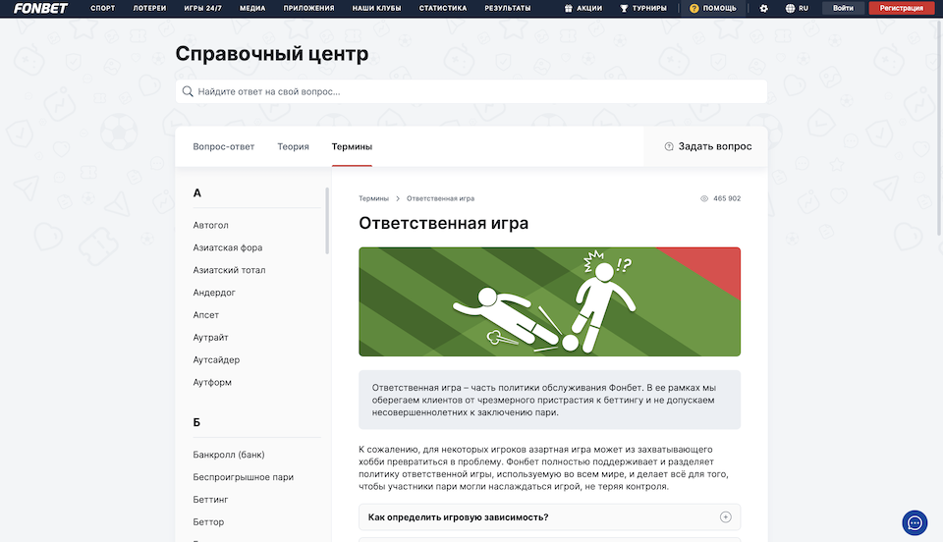Open Приложения menu
Screen dimensions: 943x542
(x=308, y=9)
